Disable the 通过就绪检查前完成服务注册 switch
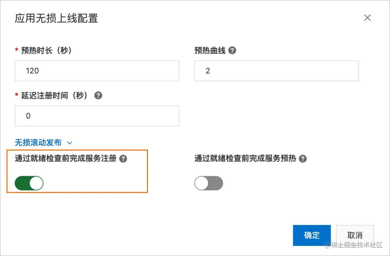390x256 pixels. (29, 183)
